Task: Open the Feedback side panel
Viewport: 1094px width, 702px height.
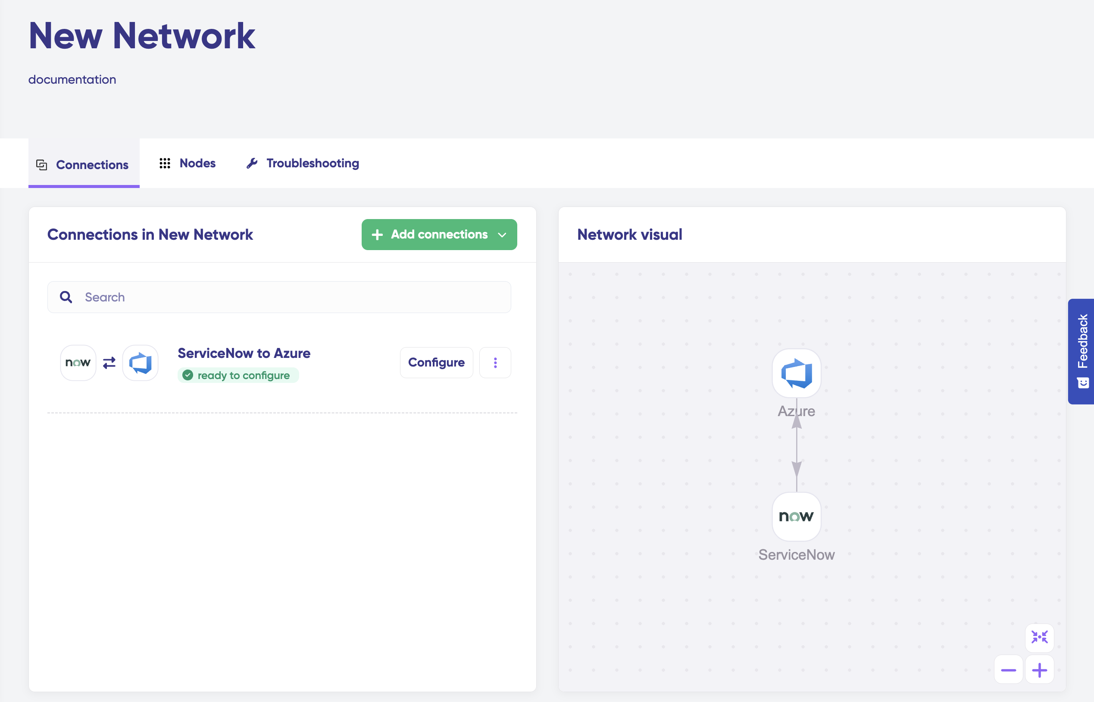Action: [x=1081, y=351]
